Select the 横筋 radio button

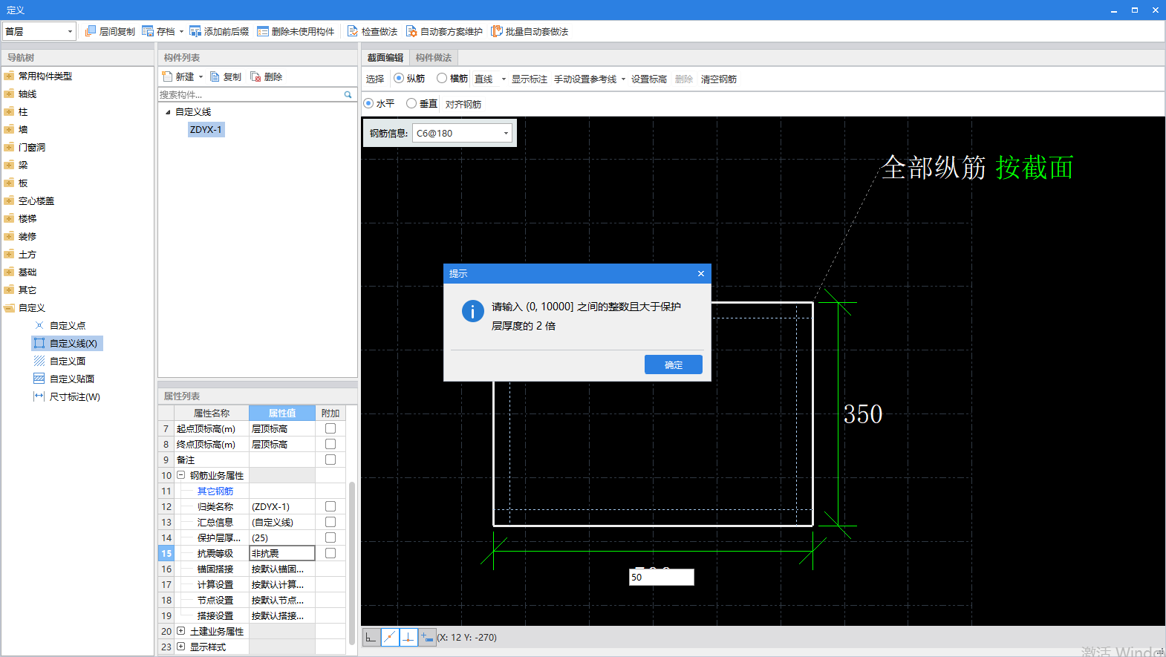442,78
